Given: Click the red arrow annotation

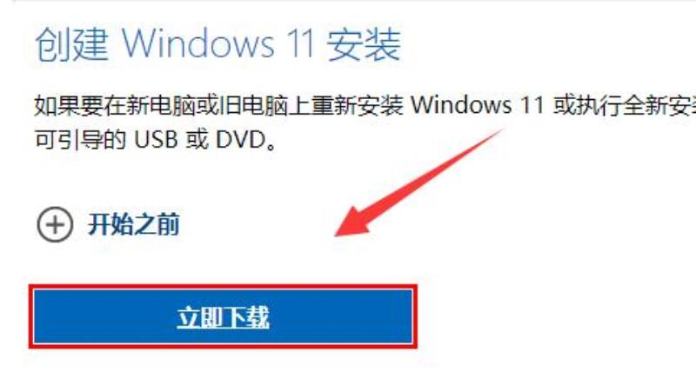Looking at the screenshot, I should 419,183.
